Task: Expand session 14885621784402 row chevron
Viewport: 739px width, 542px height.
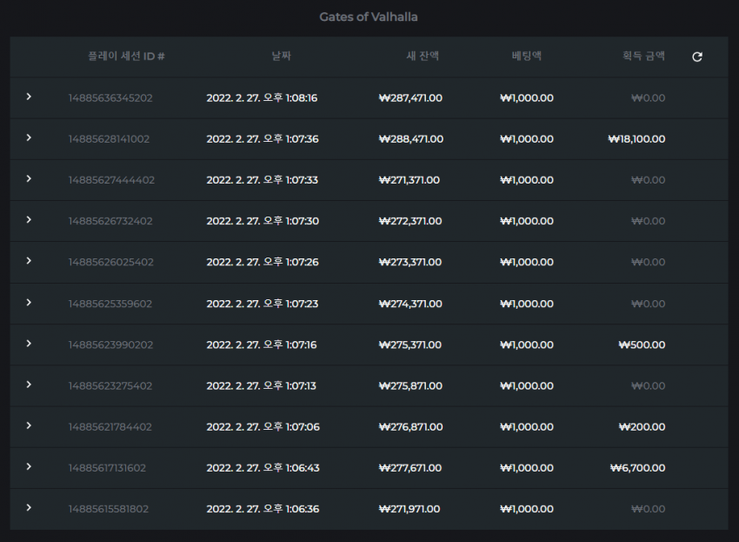Action: (29, 425)
